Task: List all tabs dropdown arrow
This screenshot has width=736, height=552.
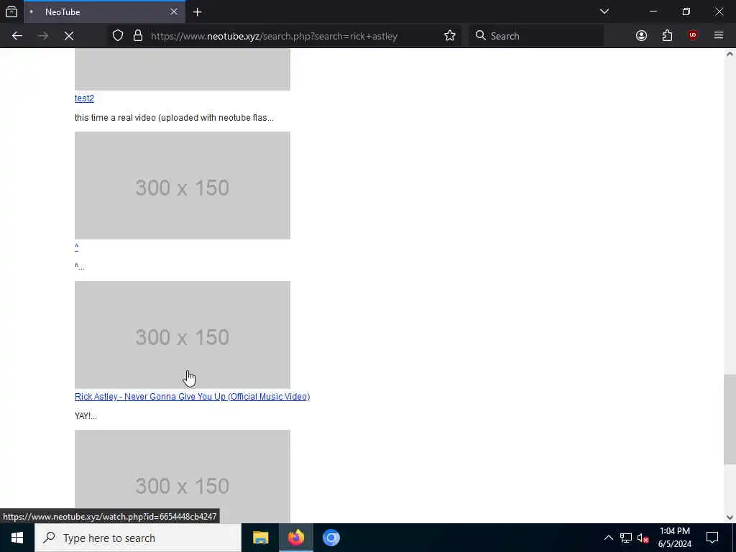Action: 604,11
